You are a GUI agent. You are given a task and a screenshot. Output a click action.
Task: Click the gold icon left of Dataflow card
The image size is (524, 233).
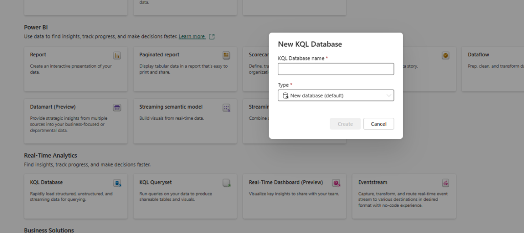pos(446,55)
